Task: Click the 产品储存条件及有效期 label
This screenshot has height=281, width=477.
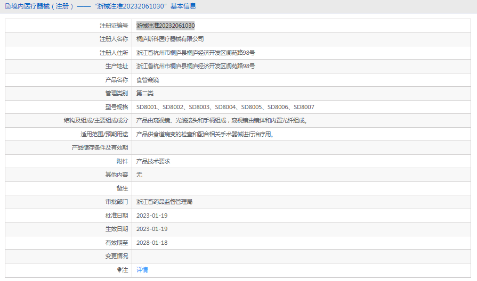Action: (100, 147)
